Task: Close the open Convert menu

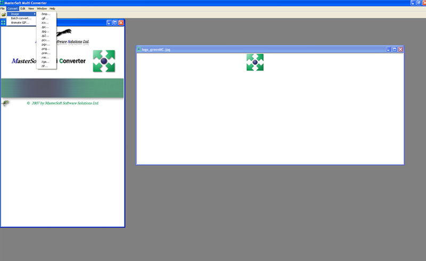Action: (12, 9)
